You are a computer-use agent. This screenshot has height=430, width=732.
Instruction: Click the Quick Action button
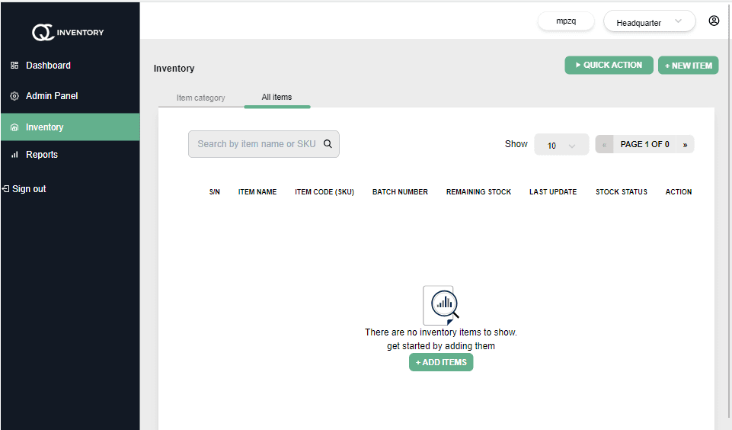[609, 65]
